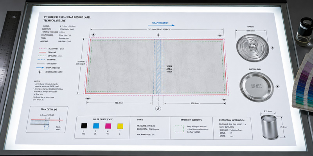Click the 'White Coated Metal' substrate value
313x156 pixels.
pyautogui.click(x=67, y=29)
